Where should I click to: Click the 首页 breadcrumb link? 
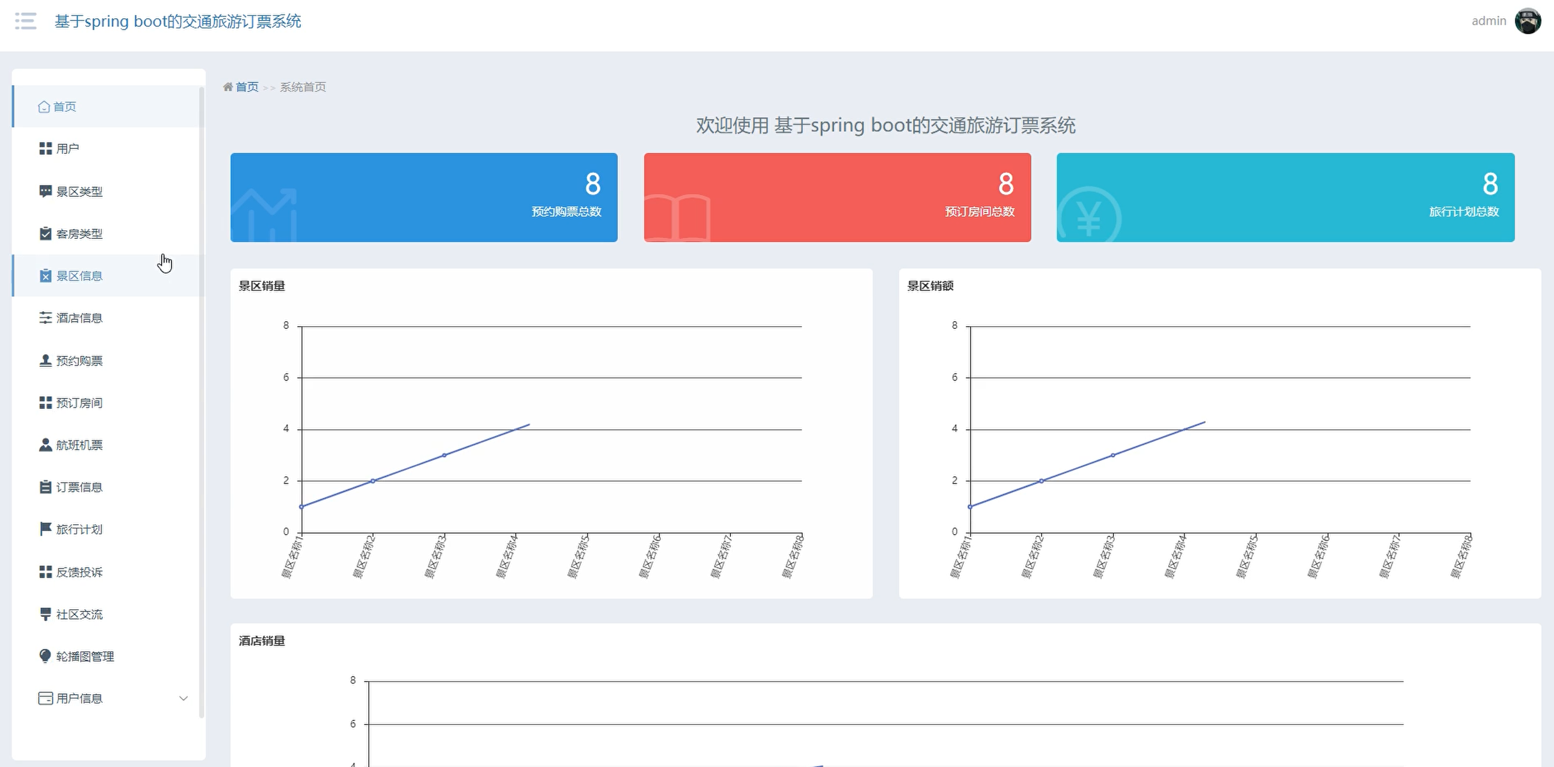click(x=247, y=87)
